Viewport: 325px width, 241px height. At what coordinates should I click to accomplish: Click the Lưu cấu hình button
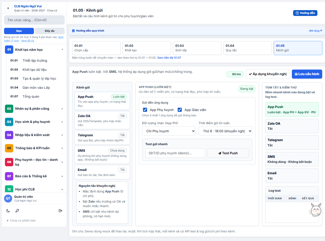pos(307,74)
